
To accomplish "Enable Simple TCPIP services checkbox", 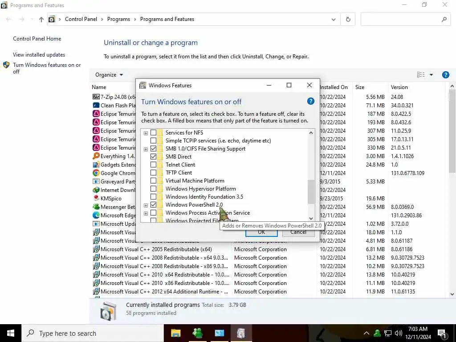I will click(153, 140).
